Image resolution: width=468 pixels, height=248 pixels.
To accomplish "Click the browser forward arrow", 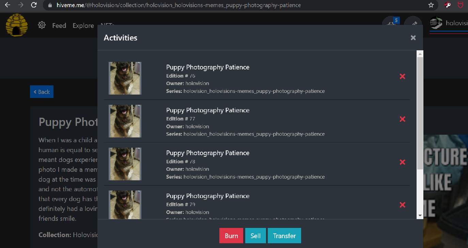I will [21, 5].
